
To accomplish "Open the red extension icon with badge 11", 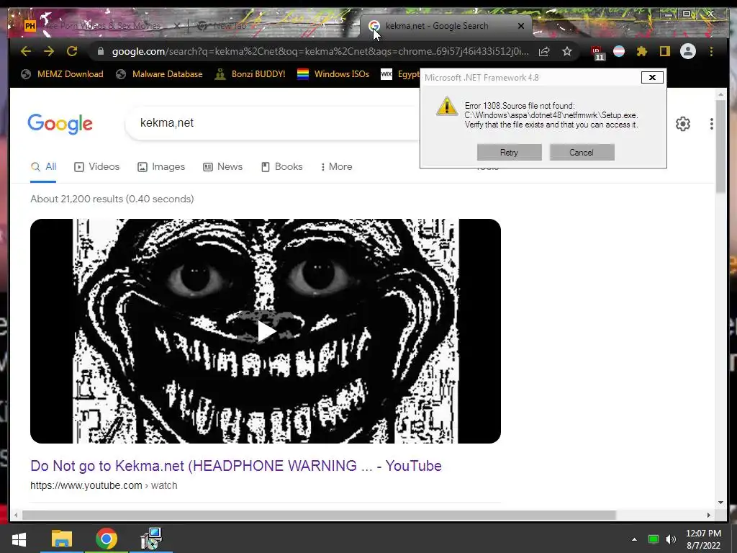I will pos(597,52).
